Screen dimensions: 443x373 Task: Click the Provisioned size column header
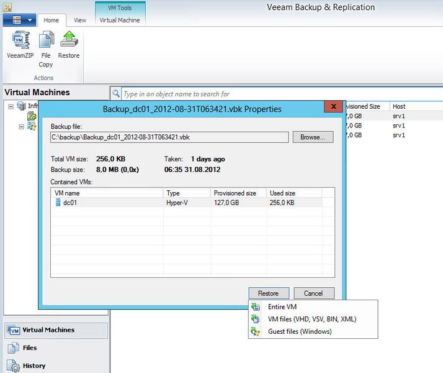click(x=238, y=193)
